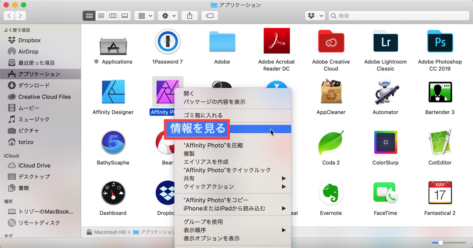The image size is (473, 248).
Task: Choose 情報を見る menu item
Action: click(x=233, y=129)
